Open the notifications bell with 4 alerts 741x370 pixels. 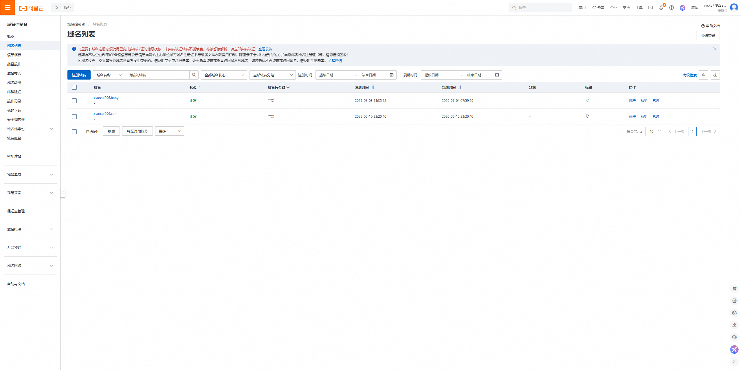click(x=661, y=8)
